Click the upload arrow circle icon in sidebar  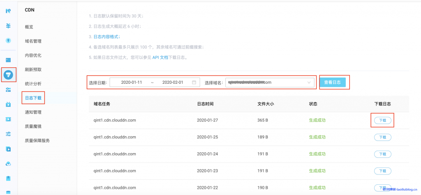coord(8,40)
